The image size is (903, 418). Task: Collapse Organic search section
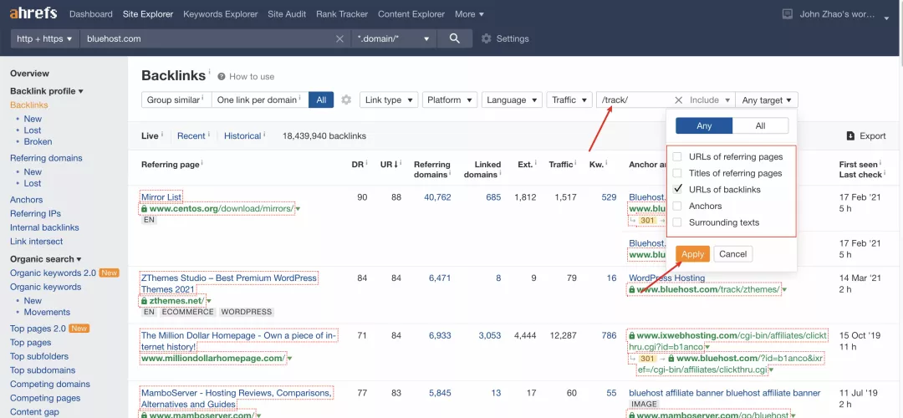tap(45, 259)
